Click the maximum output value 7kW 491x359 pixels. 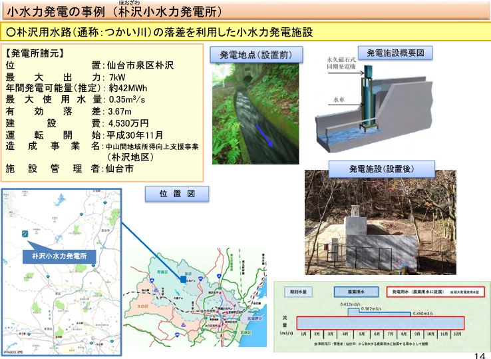[117, 77]
